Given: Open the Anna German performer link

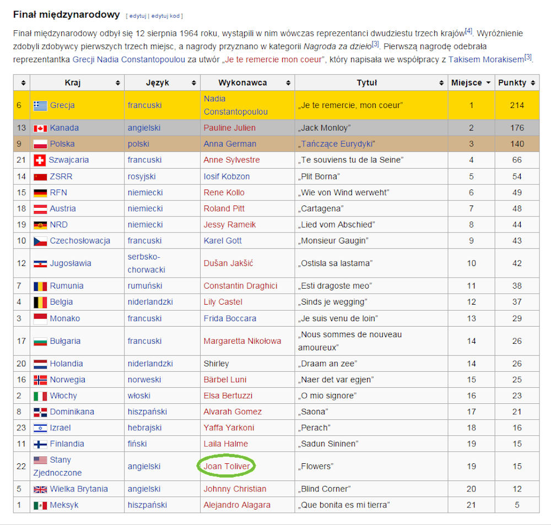Looking at the screenshot, I should 230,144.
